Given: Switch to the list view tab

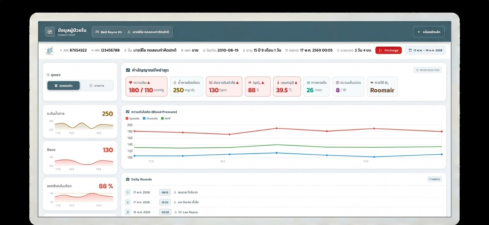Looking at the screenshot, I should tap(97, 86).
